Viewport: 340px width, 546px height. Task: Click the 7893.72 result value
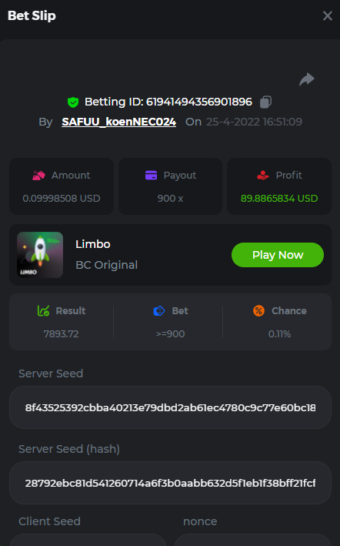[62, 334]
